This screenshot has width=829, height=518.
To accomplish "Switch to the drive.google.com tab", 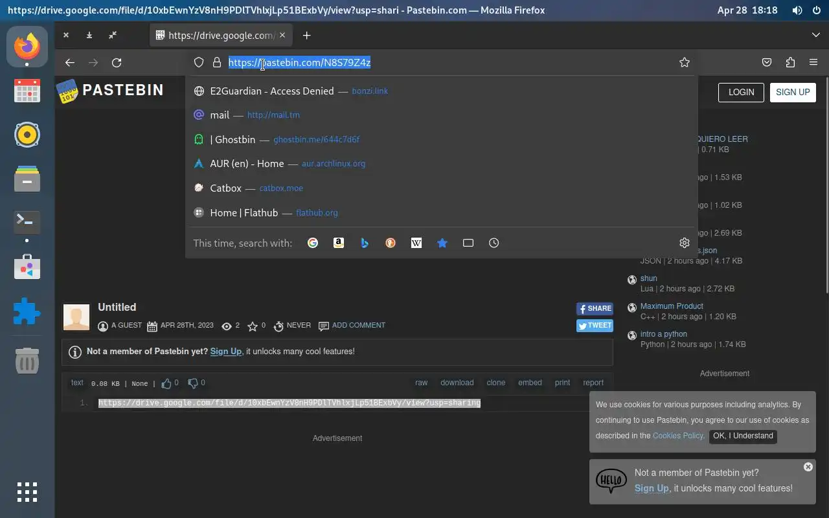I will [x=220, y=36].
